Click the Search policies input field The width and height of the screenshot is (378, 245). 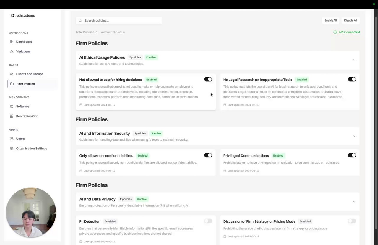(121, 21)
